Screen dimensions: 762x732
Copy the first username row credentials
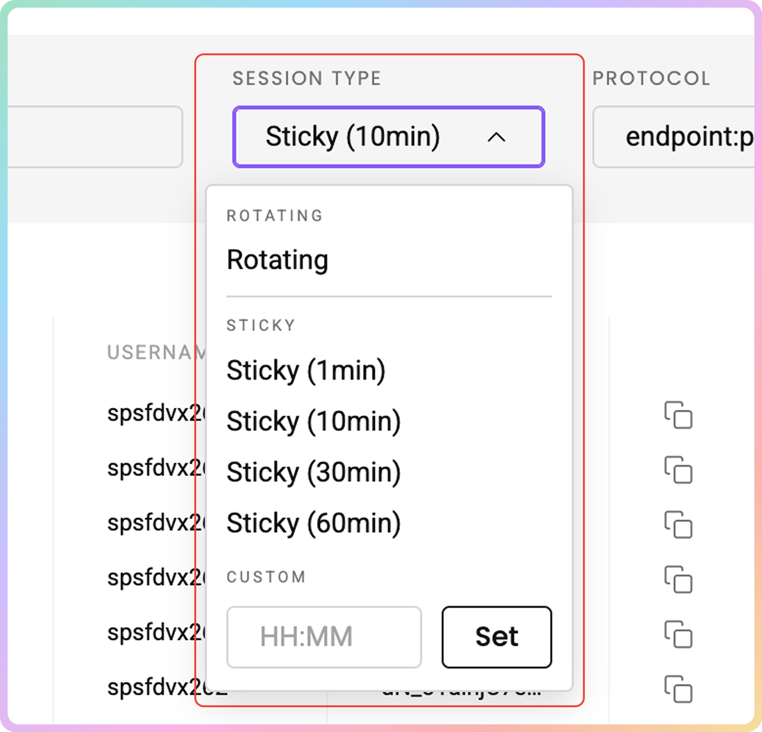click(678, 415)
